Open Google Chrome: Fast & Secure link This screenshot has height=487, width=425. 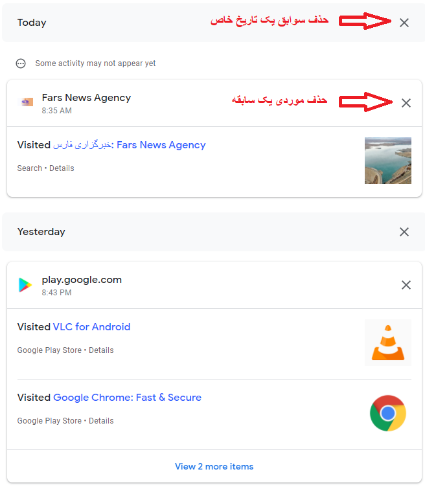click(128, 397)
